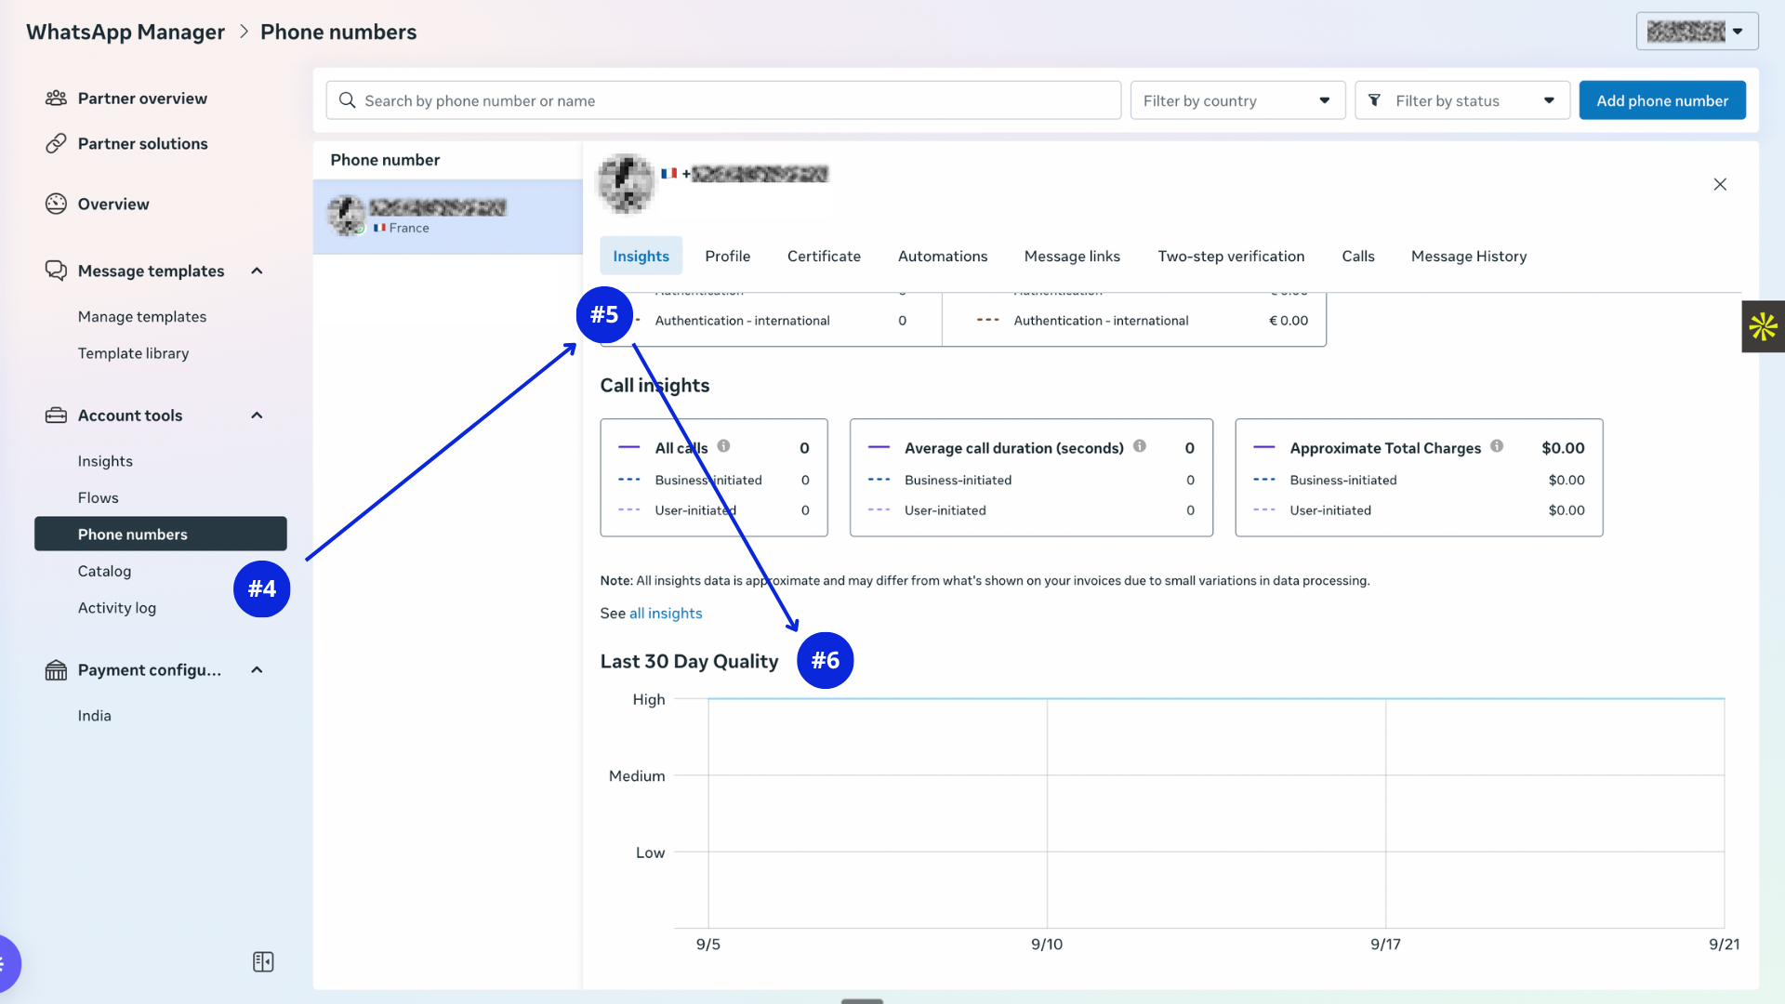Screen dimensions: 1785x1004
Task: Click the Partner overview people icon
Action: (x=56, y=98)
